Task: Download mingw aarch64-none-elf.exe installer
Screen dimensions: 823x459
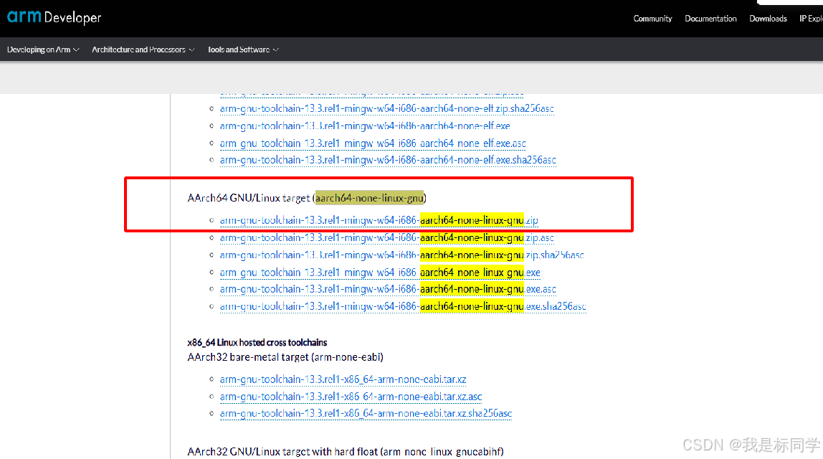Action: point(365,126)
